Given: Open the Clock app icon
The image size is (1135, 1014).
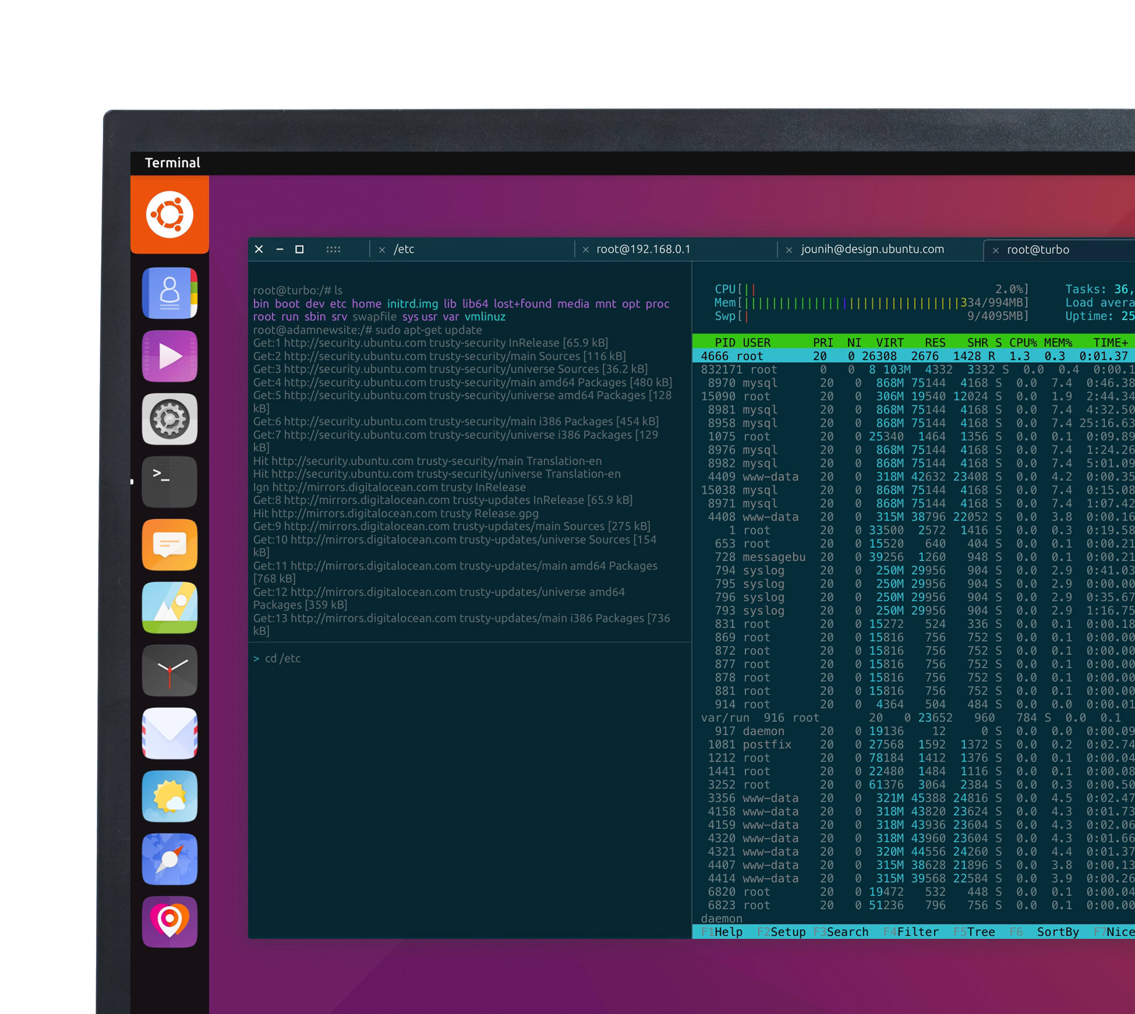Looking at the screenshot, I should click(170, 671).
